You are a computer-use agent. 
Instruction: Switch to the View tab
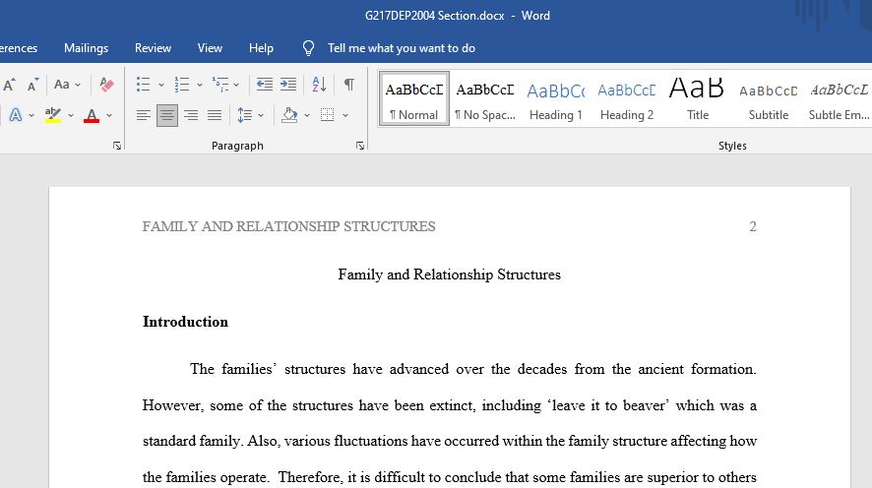pos(210,48)
